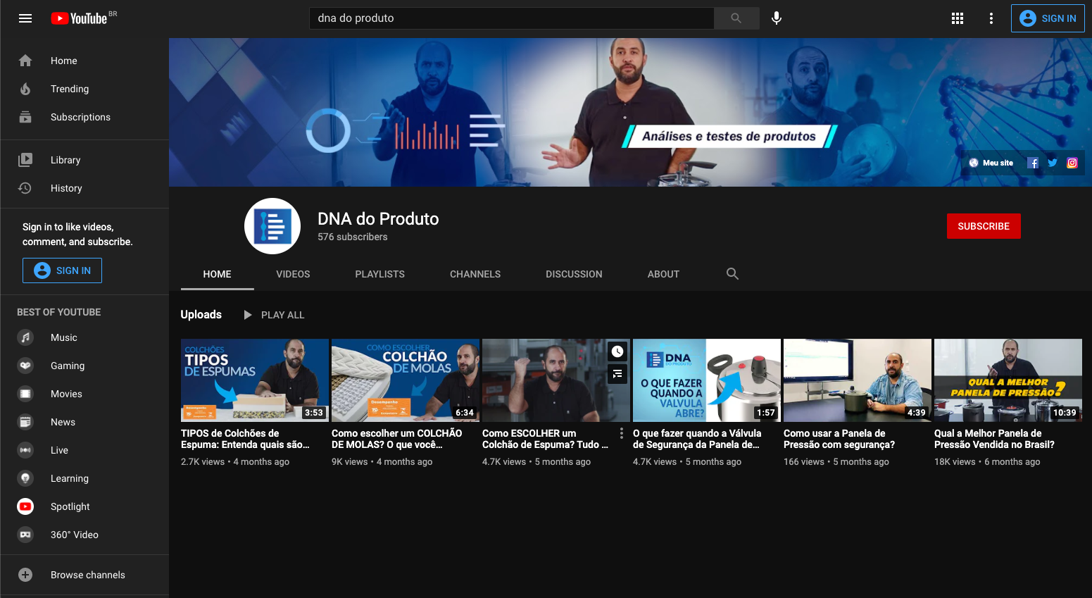Screen dimensions: 1092x598
Task: Open the 1:57 válvula video thumbnail
Action: (x=707, y=380)
